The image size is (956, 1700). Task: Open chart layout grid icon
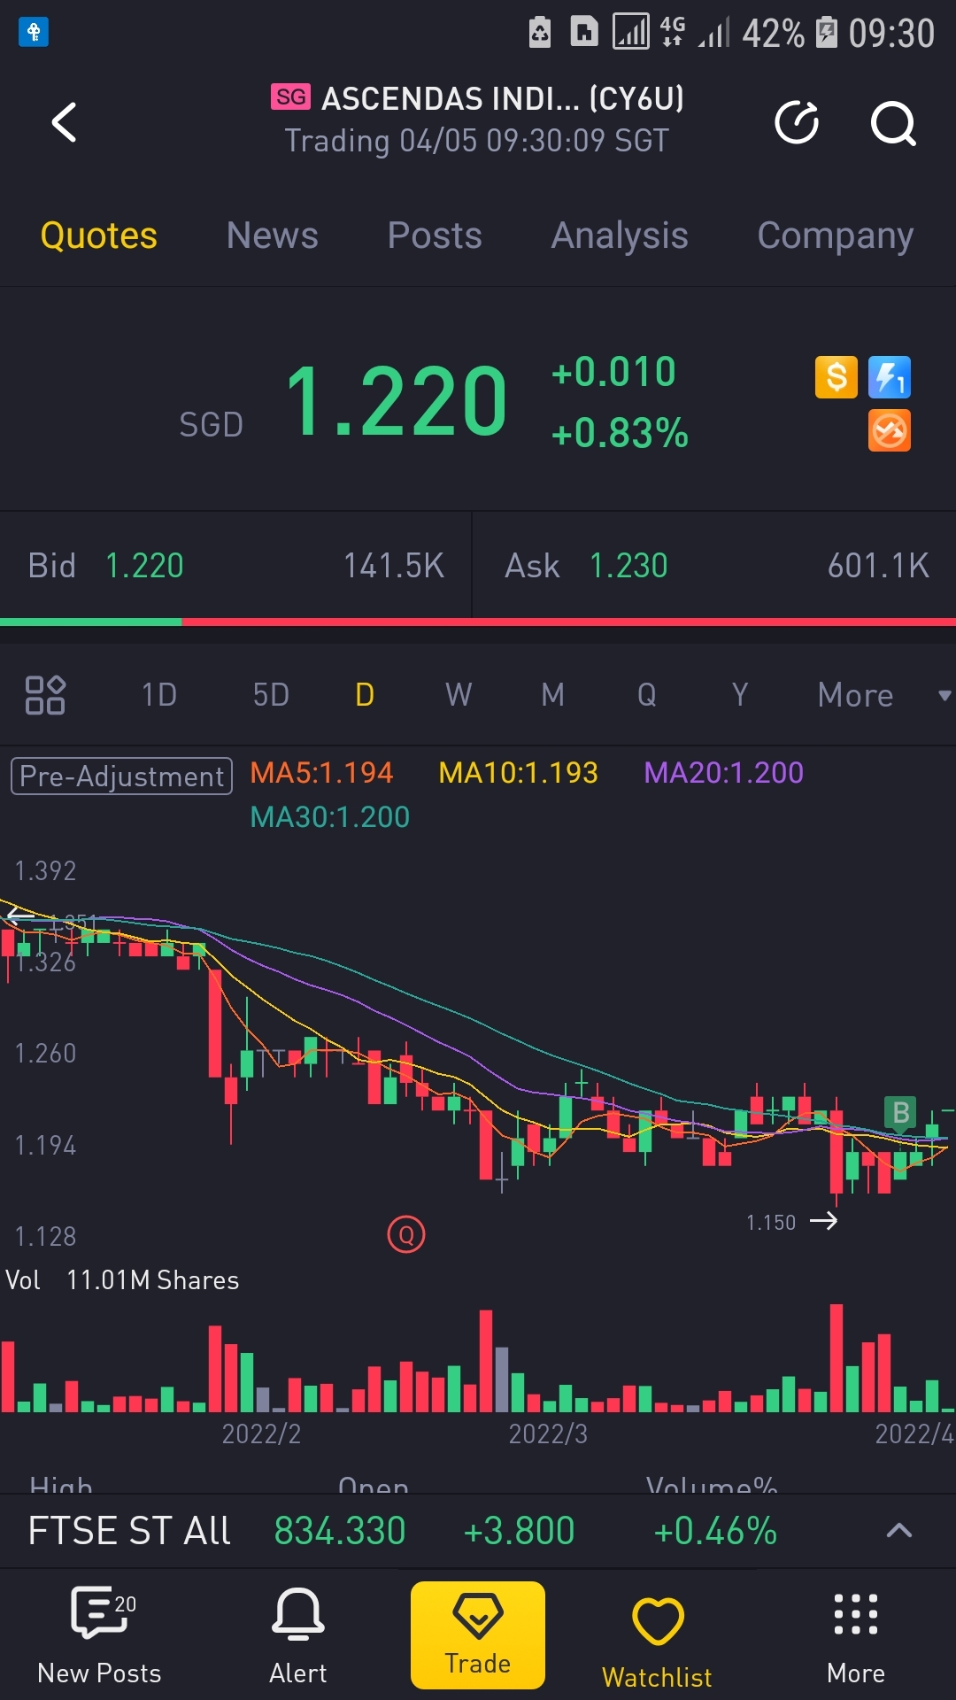pyautogui.click(x=45, y=695)
